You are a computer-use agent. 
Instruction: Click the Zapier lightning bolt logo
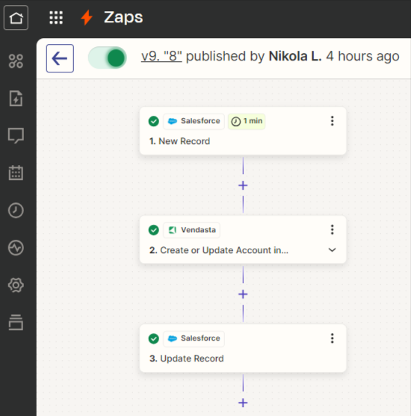(x=87, y=17)
